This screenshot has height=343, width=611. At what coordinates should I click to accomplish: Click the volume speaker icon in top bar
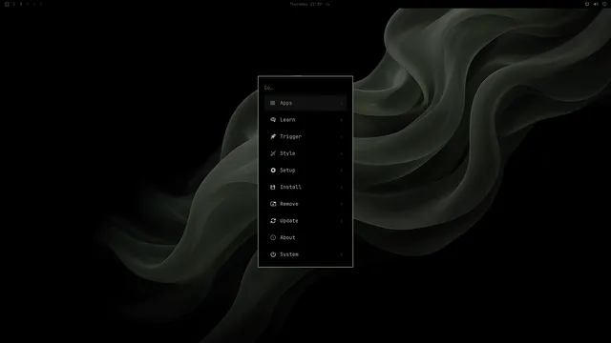(596, 4)
